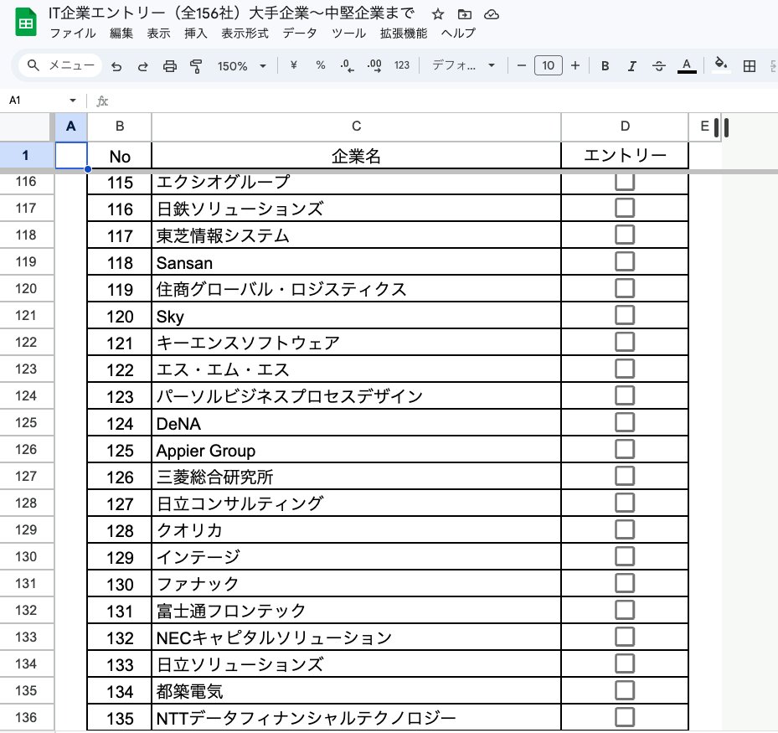
Task: Check entry box for Appier Group
Action: [x=625, y=449]
